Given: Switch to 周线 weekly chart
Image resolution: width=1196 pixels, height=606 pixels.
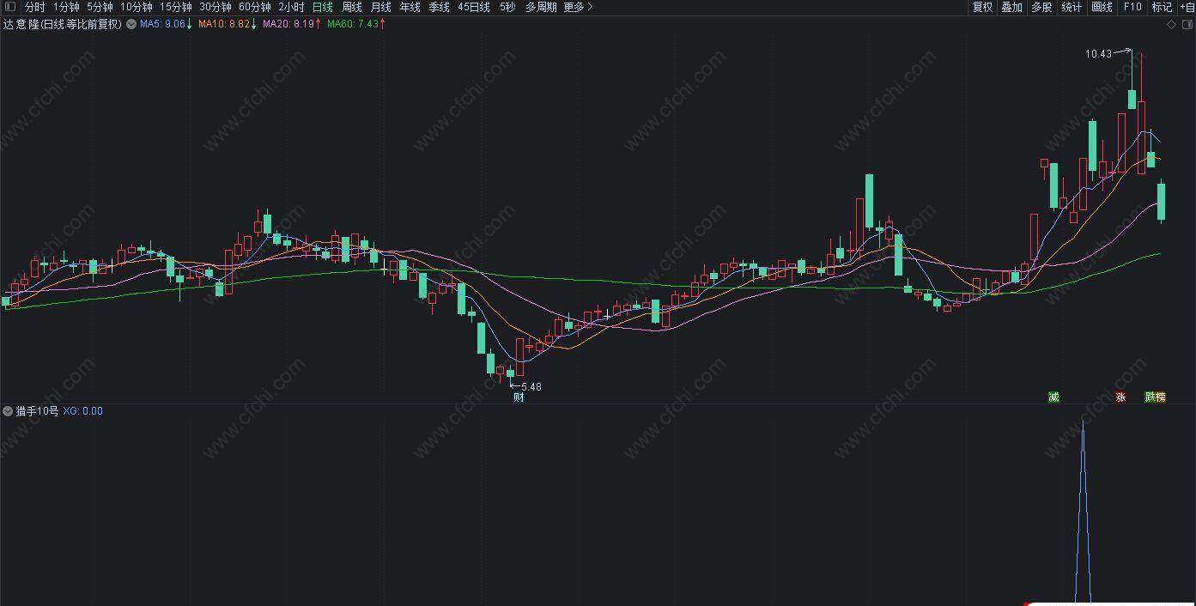Looking at the screenshot, I should pyautogui.click(x=352, y=7).
